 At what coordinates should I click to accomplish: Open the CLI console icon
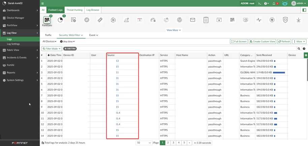click(x=259, y=3)
